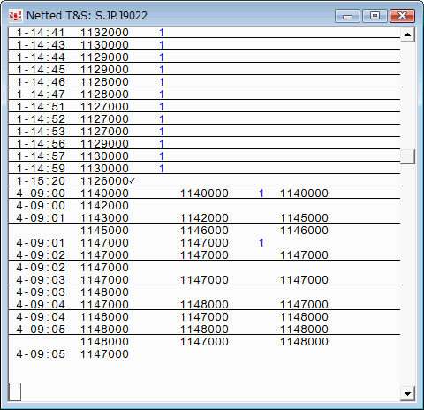Select the 1-14:53 time entry
The height and width of the screenshot is (410, 424).
point(41,132)
